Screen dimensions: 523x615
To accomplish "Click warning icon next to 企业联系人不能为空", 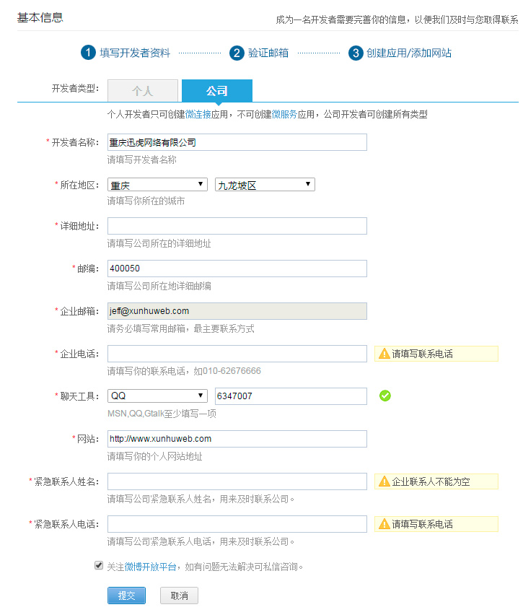I will click(384, 481).
